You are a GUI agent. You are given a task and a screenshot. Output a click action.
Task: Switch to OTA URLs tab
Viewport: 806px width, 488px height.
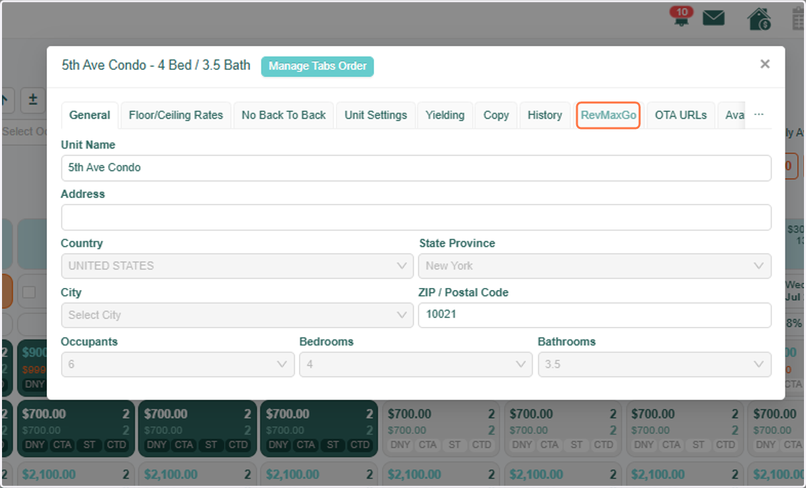(x=680, y=115)
